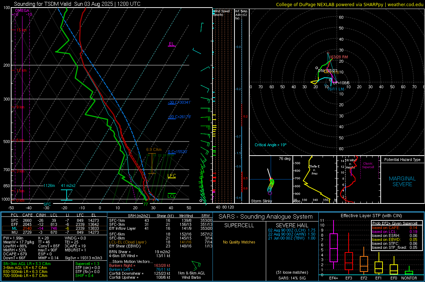This screenshot has height=282, width=425.
Task: Select the SFC-1km kinematics row
Action: tap(161, 220)
